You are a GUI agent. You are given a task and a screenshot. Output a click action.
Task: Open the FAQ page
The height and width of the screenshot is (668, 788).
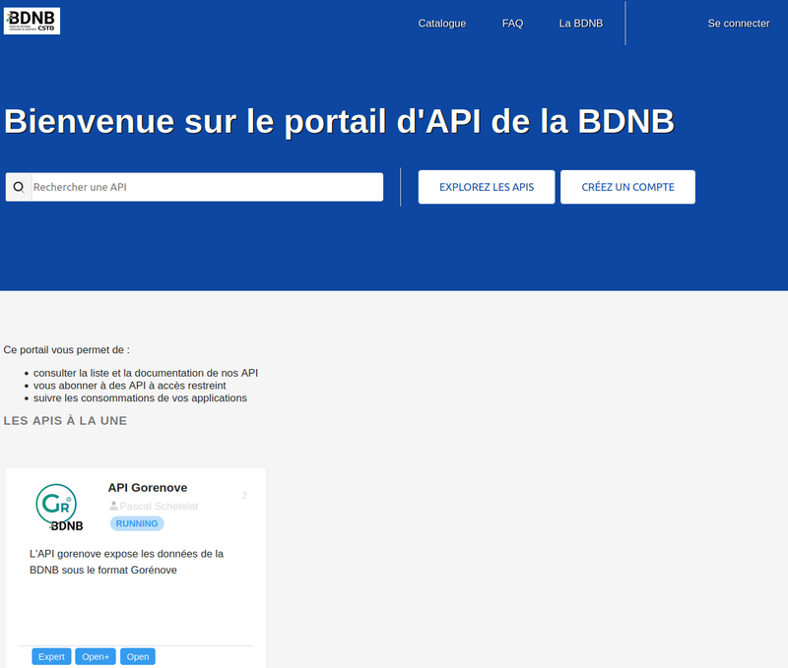[512, 23]
